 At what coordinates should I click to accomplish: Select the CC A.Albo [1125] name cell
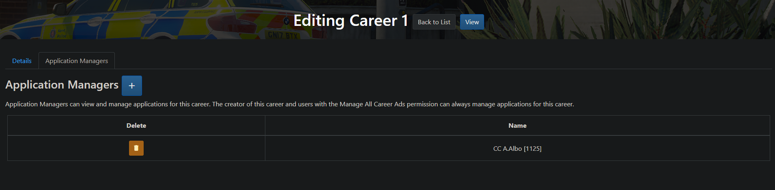(517, 149)
